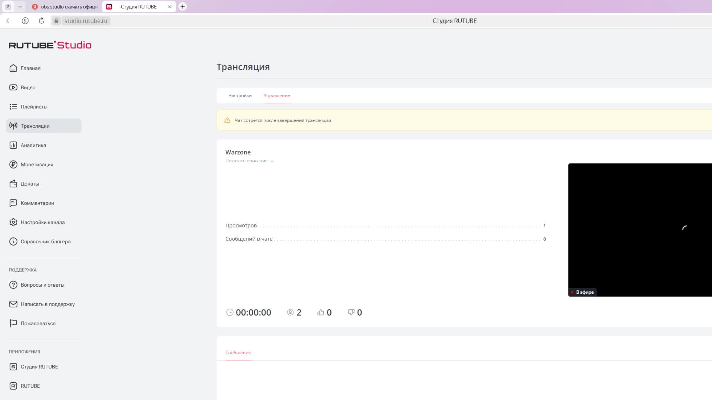The image size is (712, 400).
Task: Open Главная via home icon
Action: pyautogui.click(x=13, y=68)
